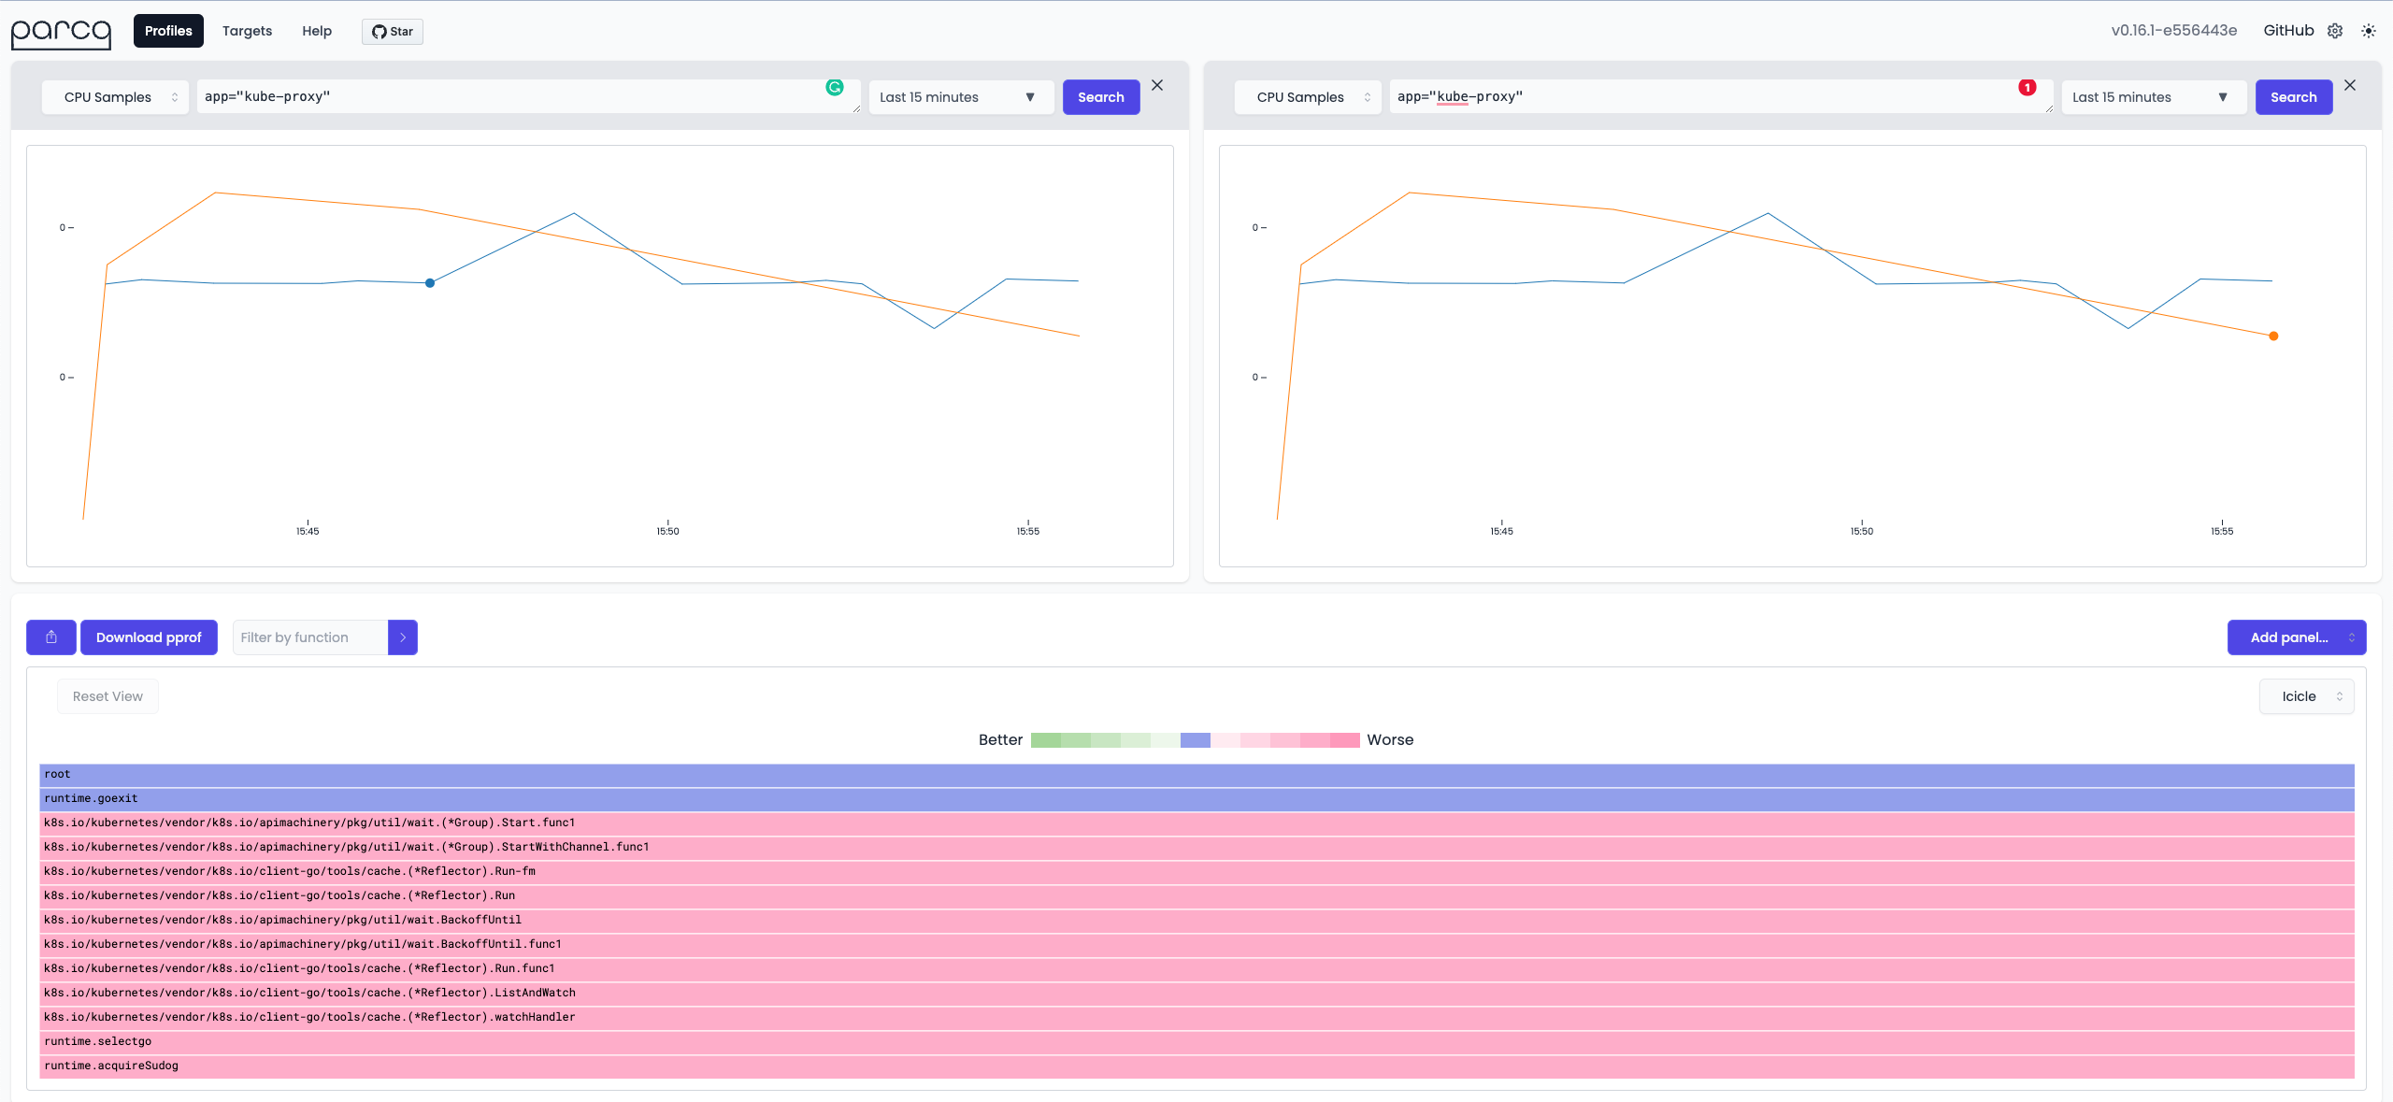Click the Filter by function input field
The height and width of the screenshot is (1102, 2393).
pos(310,637)
